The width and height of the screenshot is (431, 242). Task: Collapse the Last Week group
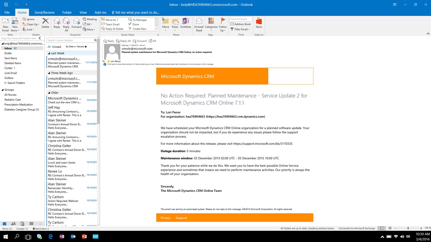tap(49, 53)
